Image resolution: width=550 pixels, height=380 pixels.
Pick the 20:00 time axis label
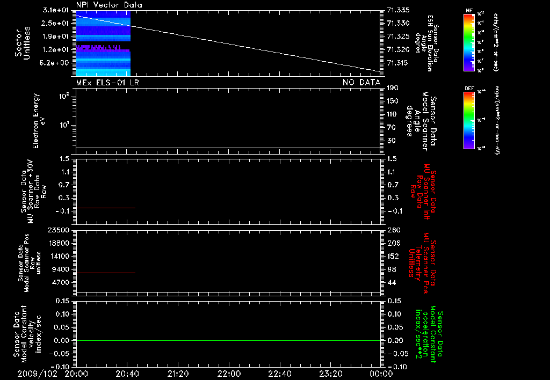(76, 374)
